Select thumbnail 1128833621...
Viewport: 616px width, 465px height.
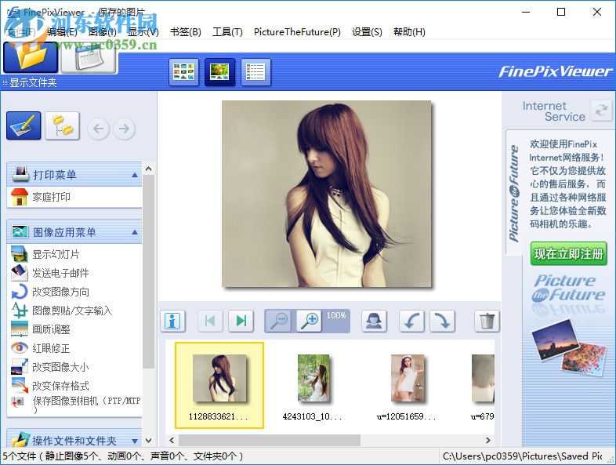pos(219,385)
